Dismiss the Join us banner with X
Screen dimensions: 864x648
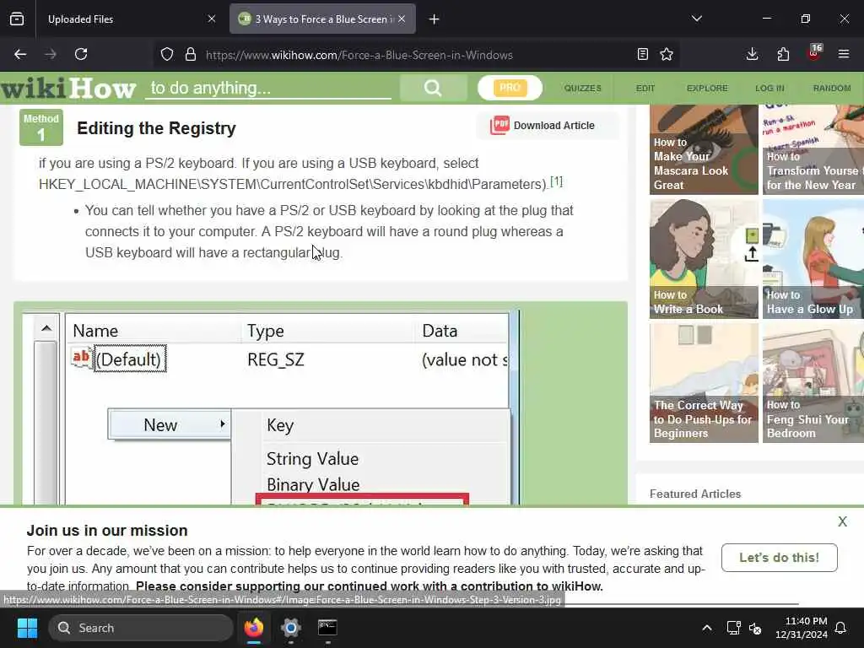[x=843, y=521]
